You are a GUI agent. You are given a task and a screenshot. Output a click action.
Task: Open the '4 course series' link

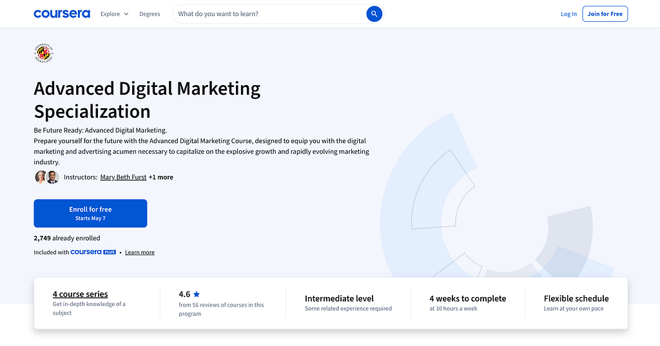tap(81, 294)
